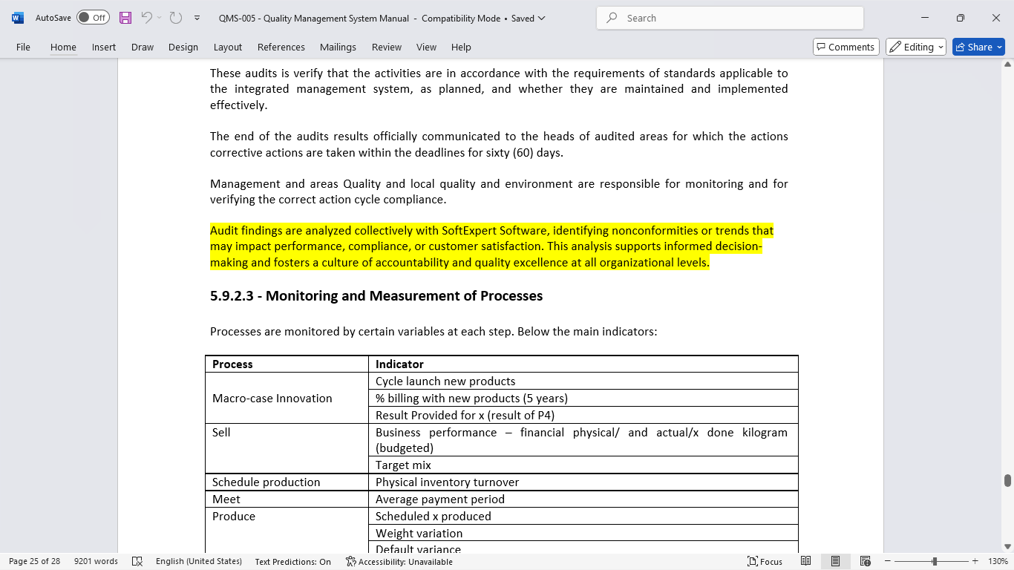Click the Macro-case Innovation cell
The image size is (1014, 570).
click(x=287, y=399)
